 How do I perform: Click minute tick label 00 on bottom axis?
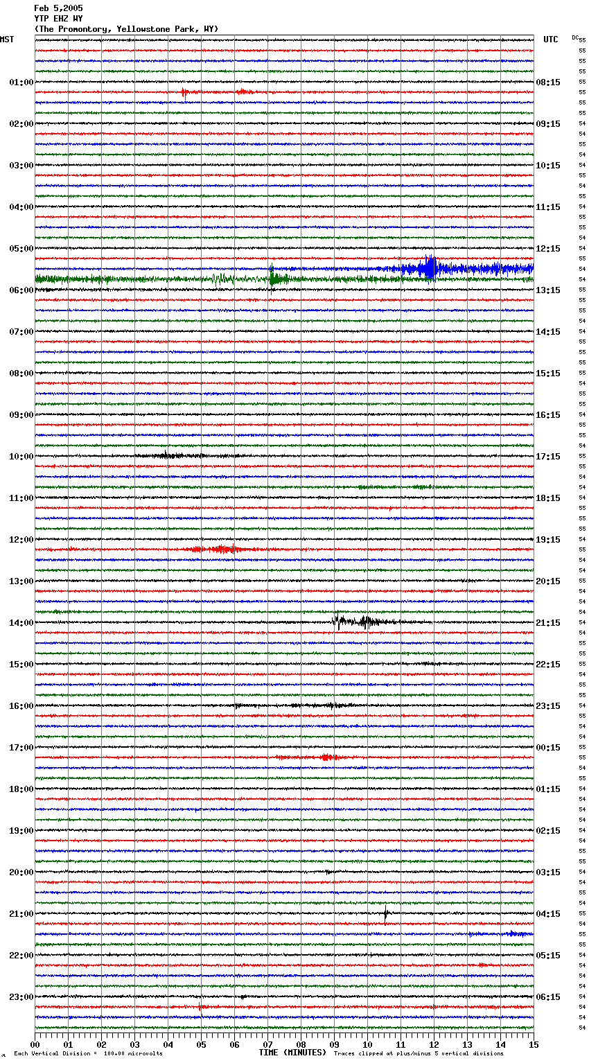pyautogui.click(x=35, y=1044)
